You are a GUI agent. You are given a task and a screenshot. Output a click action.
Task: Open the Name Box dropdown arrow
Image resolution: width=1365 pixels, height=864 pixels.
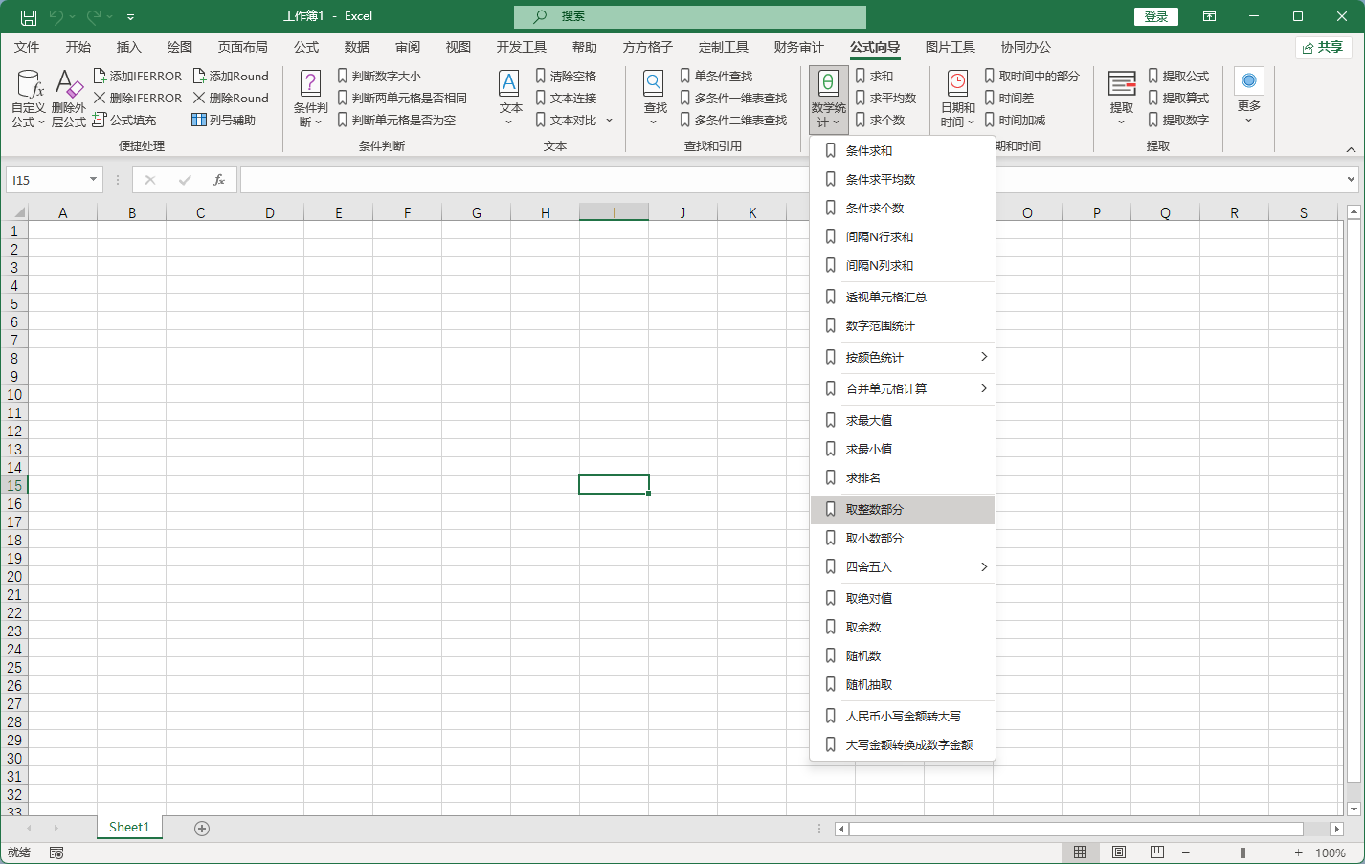(x=93, y=180)
